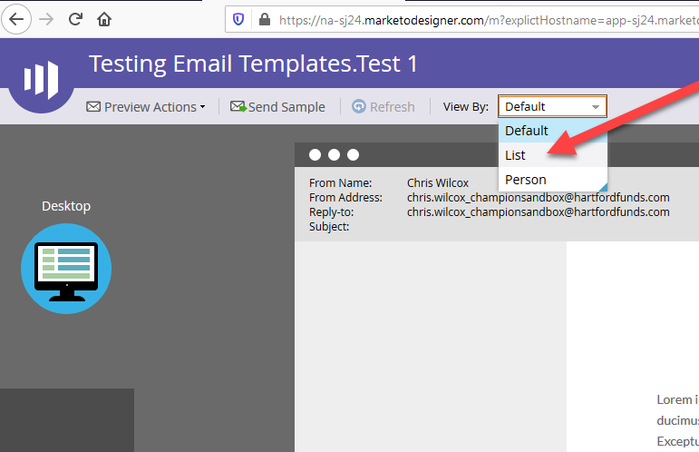Click the third white dot on preview window

coord(353,154)
